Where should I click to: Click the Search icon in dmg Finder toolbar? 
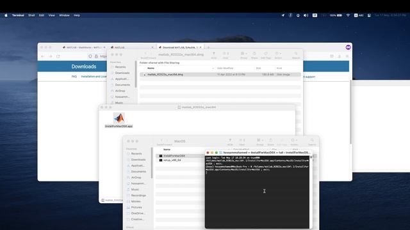click(x=296, y=54)
